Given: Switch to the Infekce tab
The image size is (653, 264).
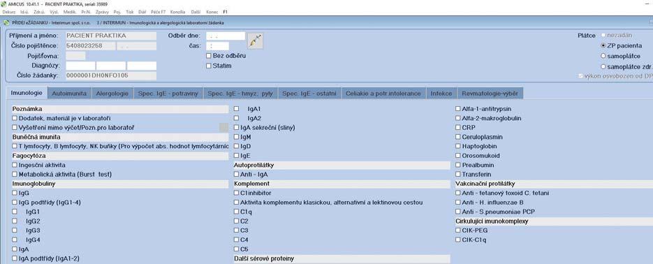Looking at the screenshot, I should coord(441,94).
